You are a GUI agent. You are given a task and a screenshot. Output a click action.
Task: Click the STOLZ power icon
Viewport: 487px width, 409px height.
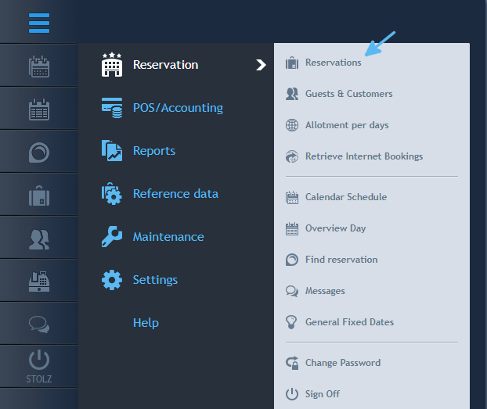point(39,360)
